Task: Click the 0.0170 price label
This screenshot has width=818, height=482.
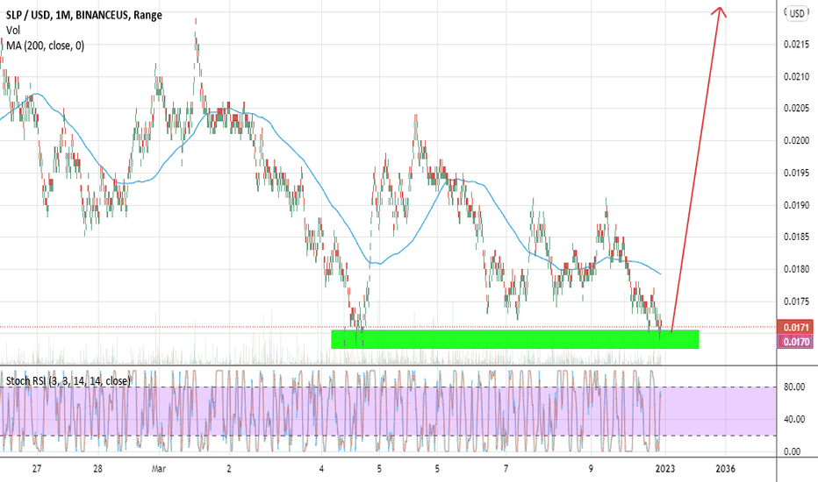Action: pyautogui.click(x=795, y=341)
